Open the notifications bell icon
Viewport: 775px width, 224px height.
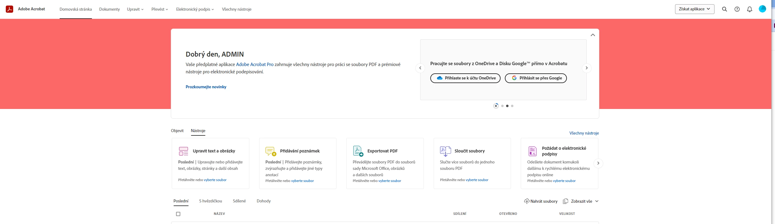[750, 9]
